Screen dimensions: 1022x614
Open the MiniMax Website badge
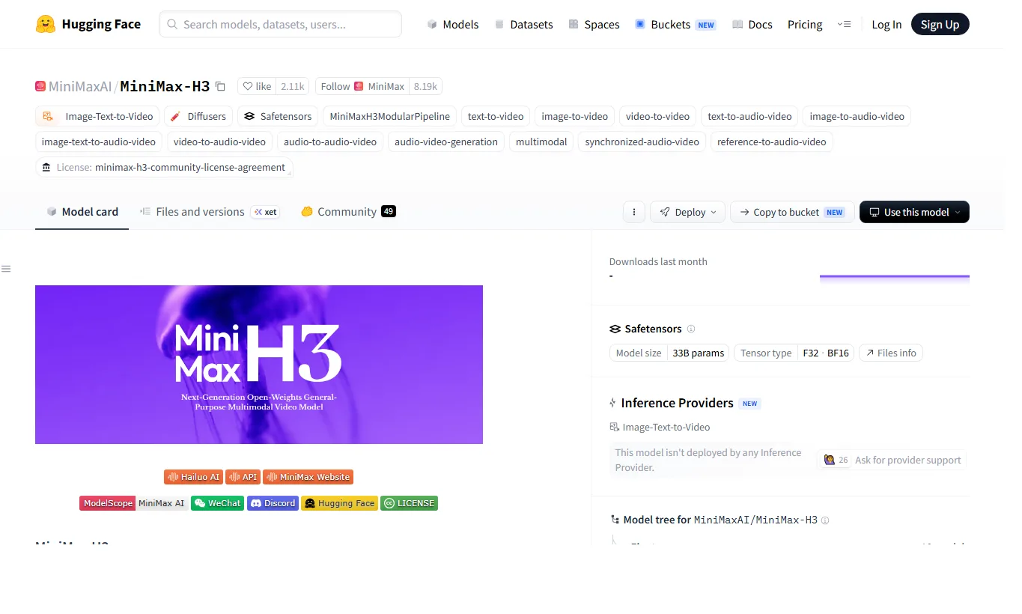[308, 477]
